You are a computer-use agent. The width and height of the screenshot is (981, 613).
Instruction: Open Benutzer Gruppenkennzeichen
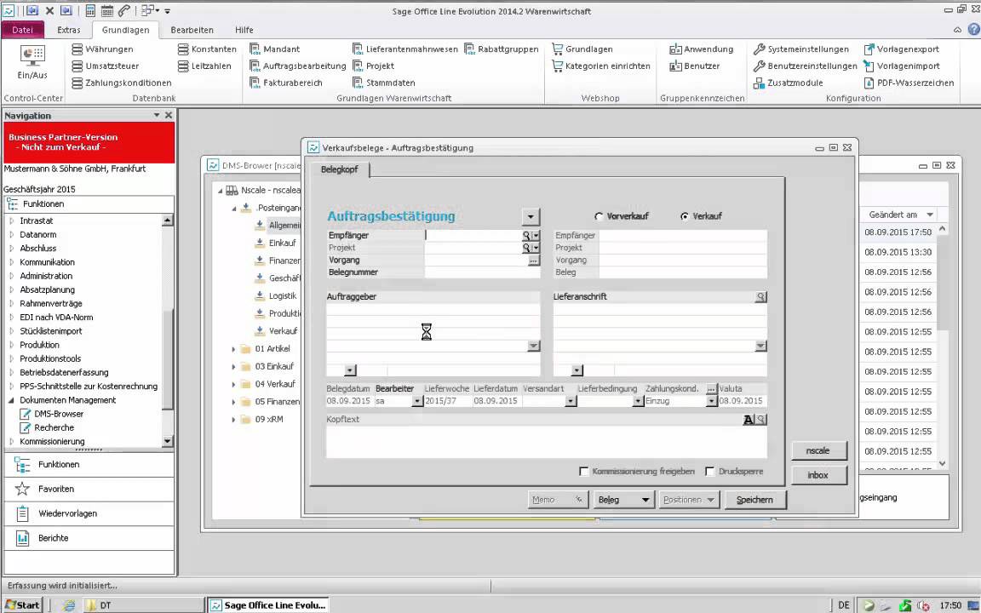[695, 66]
